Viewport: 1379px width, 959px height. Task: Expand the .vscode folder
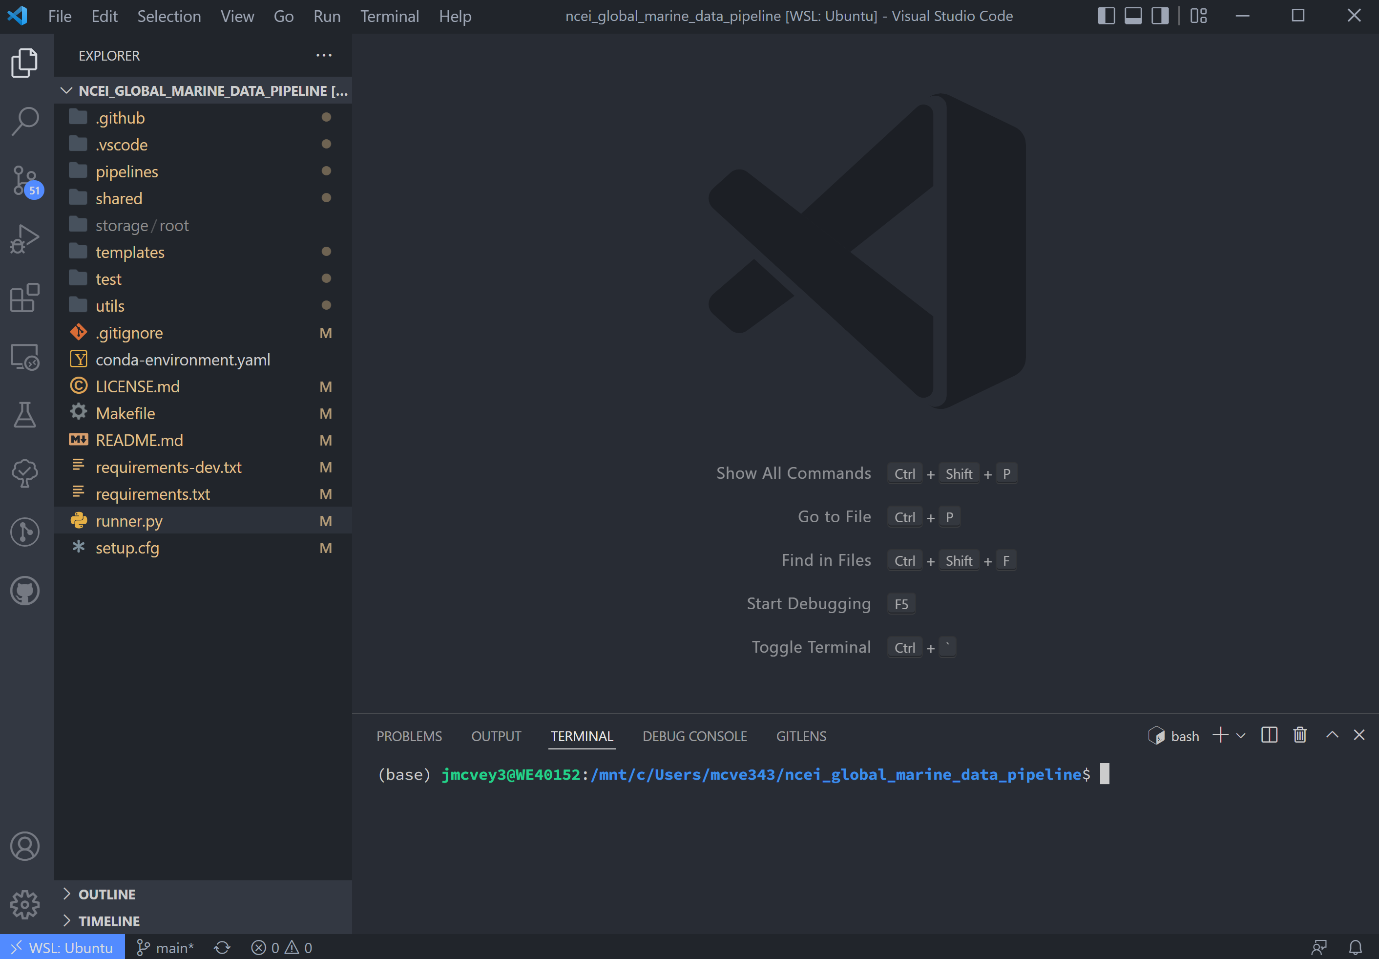click(x=203, y=145)
